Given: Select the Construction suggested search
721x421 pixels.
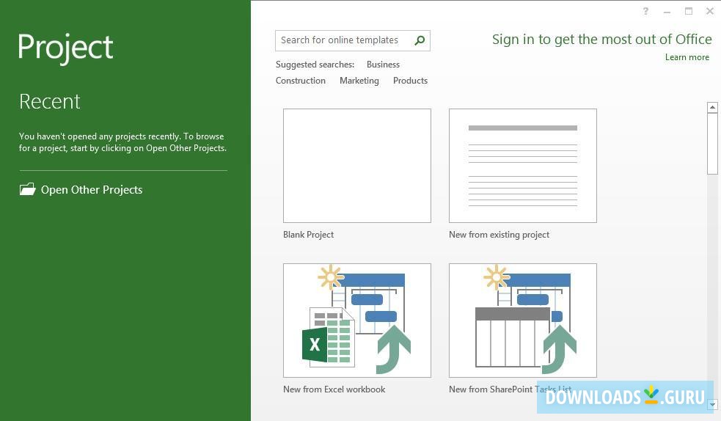Looking at the screenshot, I should click(301, 81).
